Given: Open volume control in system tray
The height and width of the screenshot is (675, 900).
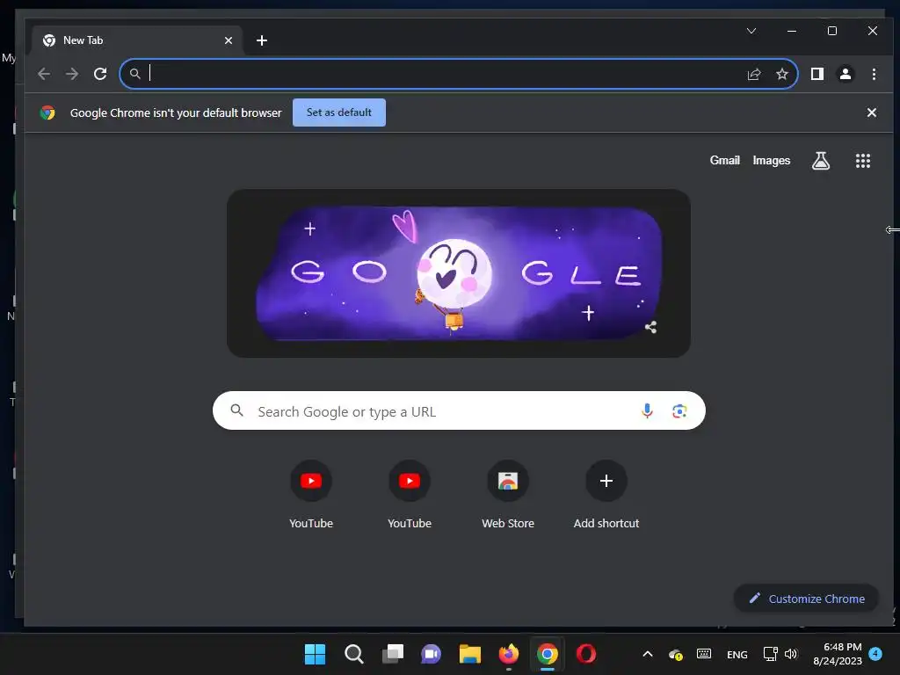Looking at the screenshot, I should point(791,654).
